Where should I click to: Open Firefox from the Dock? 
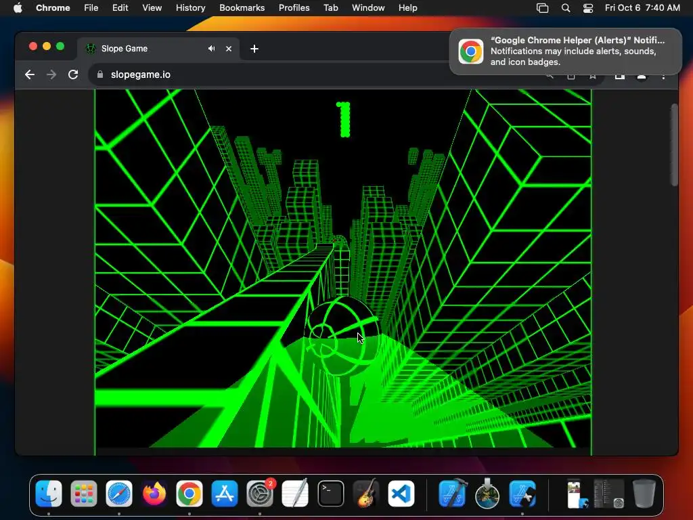click(154, 494)
